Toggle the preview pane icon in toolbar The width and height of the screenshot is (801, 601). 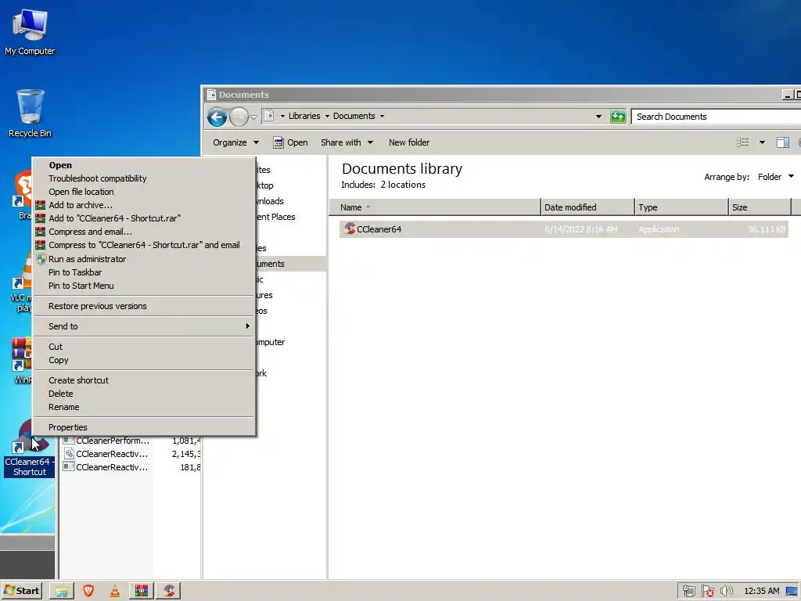pos(782,142)
